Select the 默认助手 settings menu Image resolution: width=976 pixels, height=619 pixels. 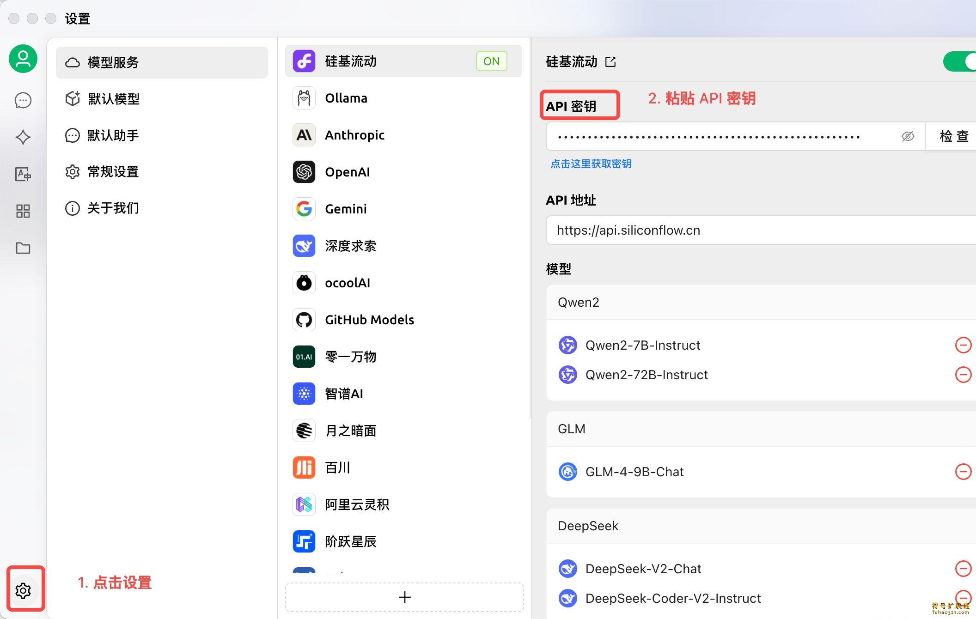162,135
